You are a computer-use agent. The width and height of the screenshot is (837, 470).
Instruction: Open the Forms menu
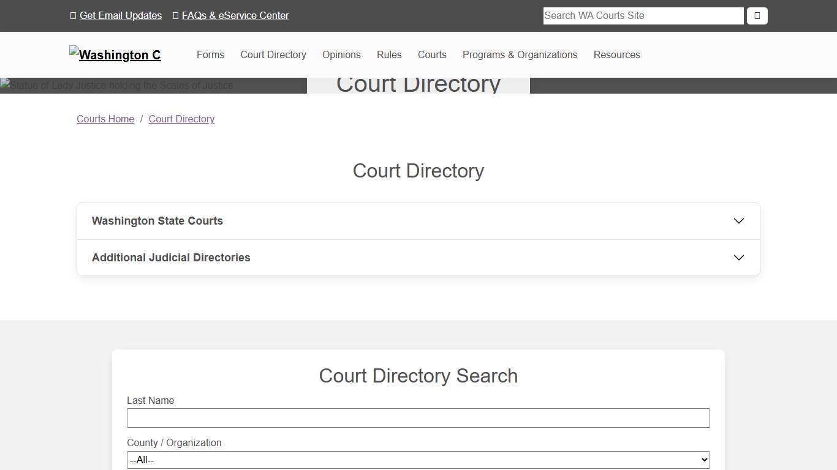(x=210, y=54)
